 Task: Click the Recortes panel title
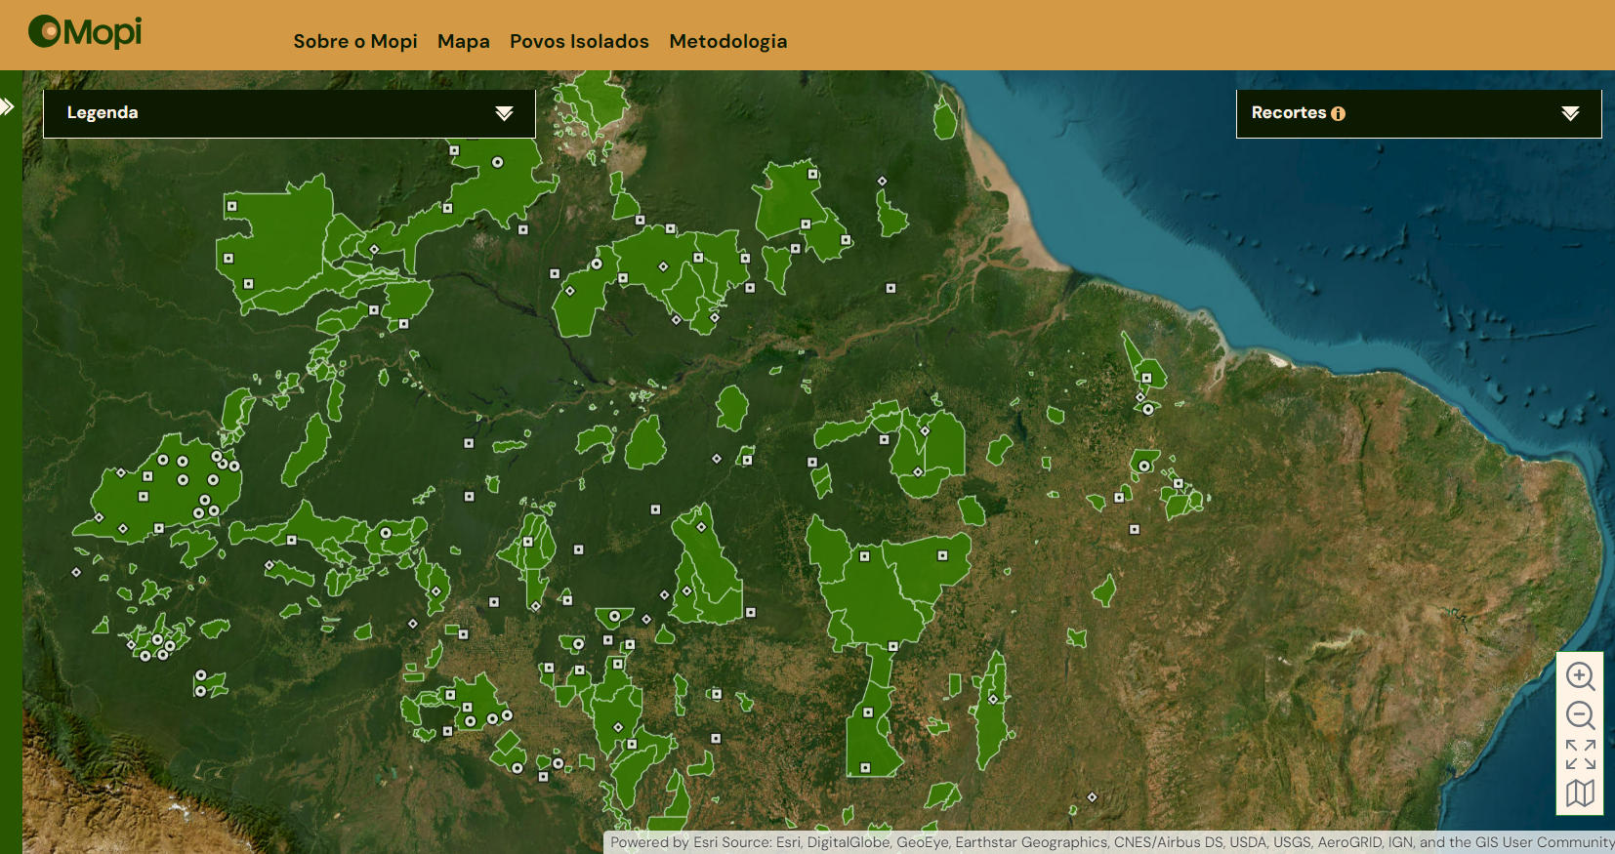point(1289,112)
